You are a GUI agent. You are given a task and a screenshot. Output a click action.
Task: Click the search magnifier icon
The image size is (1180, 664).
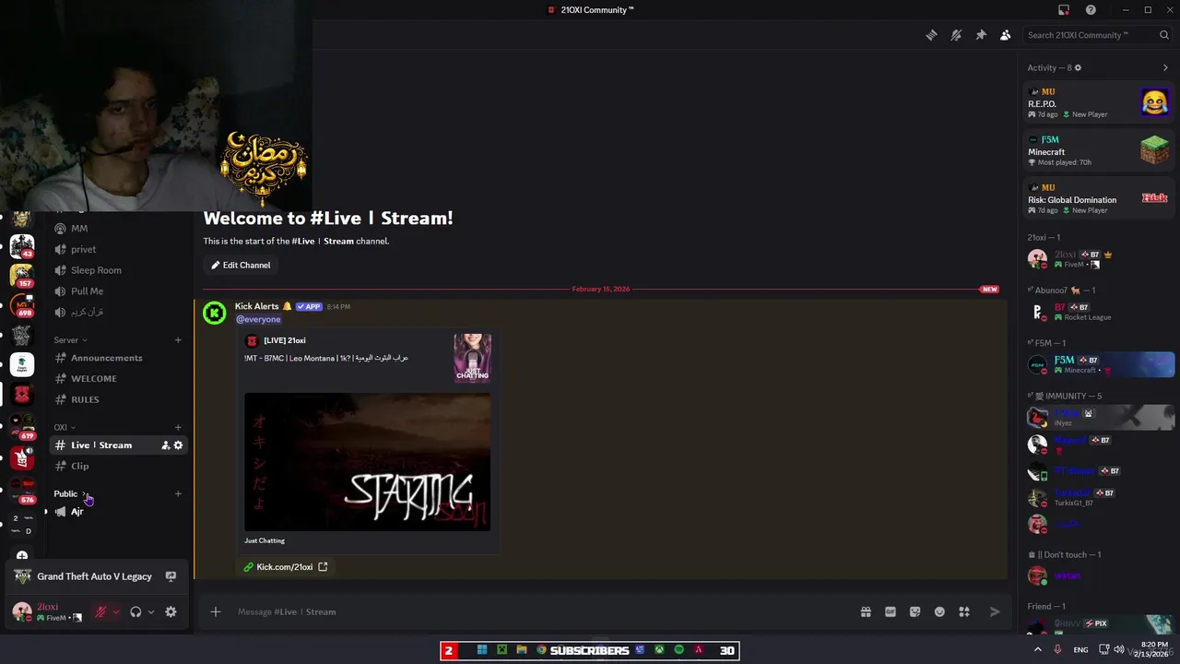[x=1164, y=35]
